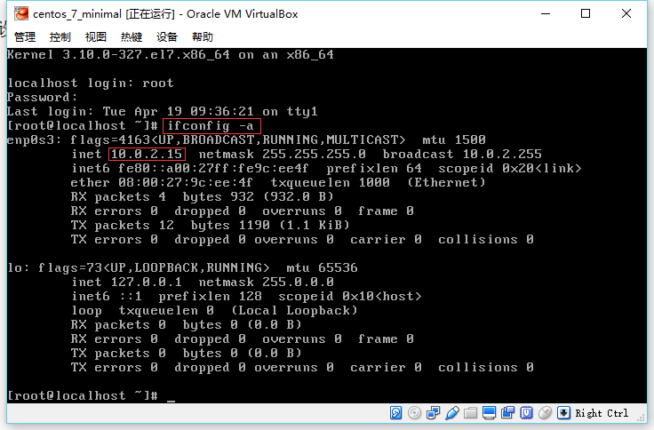
Task: Open the 热键 menu
Action: coord(132,37)
